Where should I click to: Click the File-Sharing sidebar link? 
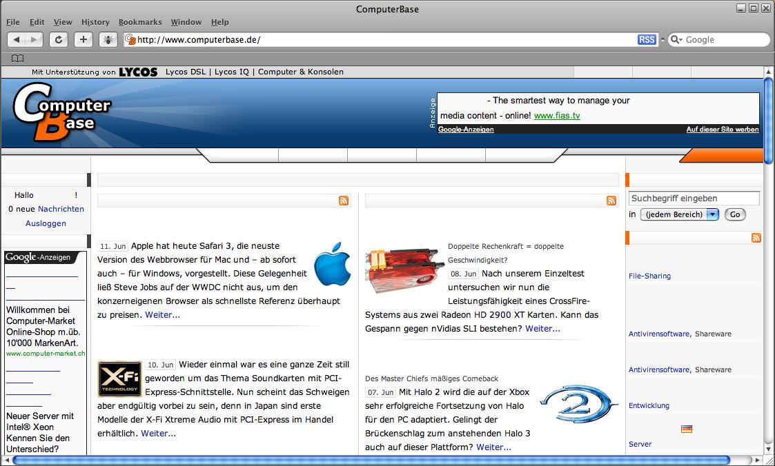(x=649, y=276)
